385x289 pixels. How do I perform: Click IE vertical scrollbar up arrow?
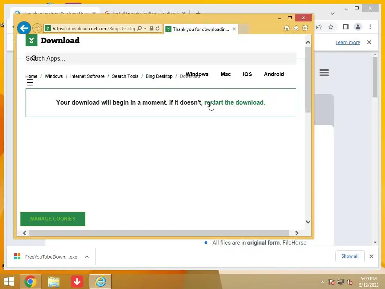(x=308, y=43)
